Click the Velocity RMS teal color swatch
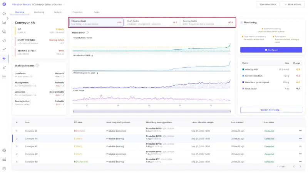The image size is (308, 173). point(243,70)
